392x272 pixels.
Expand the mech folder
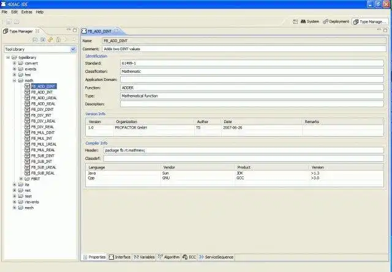15,208
